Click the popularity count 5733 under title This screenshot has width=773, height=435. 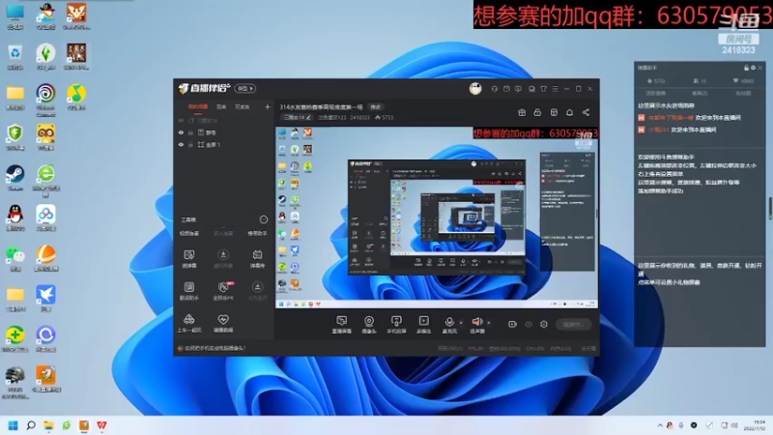point(385,117)
